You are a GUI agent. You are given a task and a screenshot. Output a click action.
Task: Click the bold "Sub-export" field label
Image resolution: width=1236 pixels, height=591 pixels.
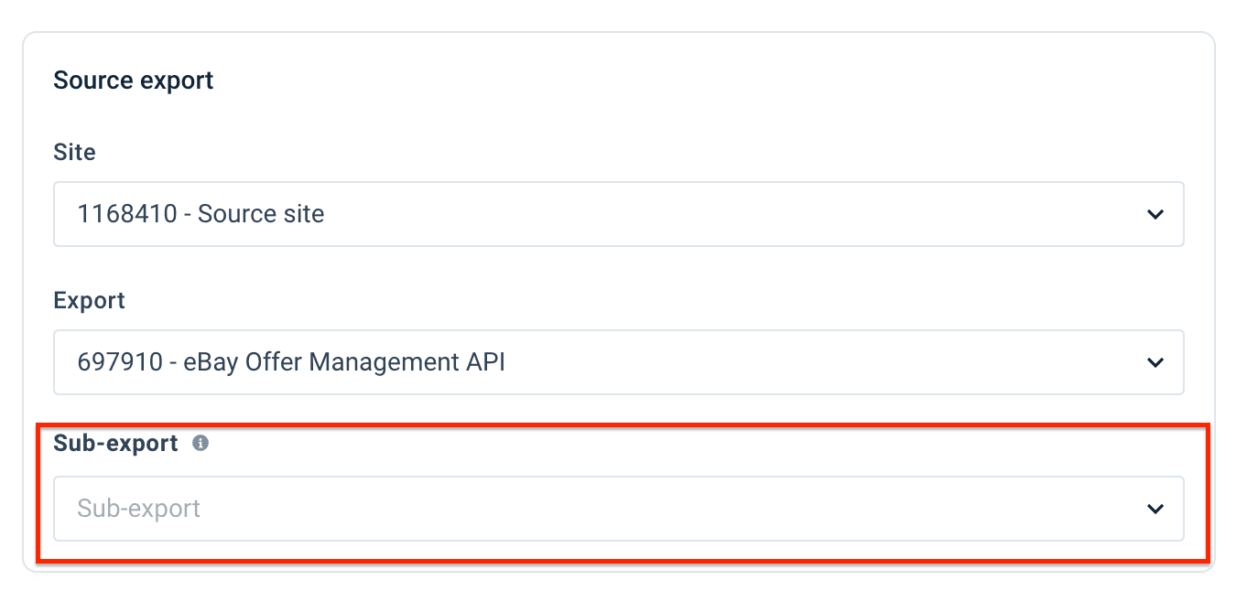[x=115, y=444]
